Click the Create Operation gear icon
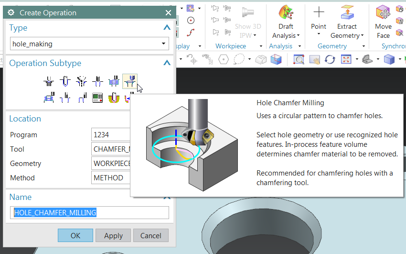 click(11, 12)
